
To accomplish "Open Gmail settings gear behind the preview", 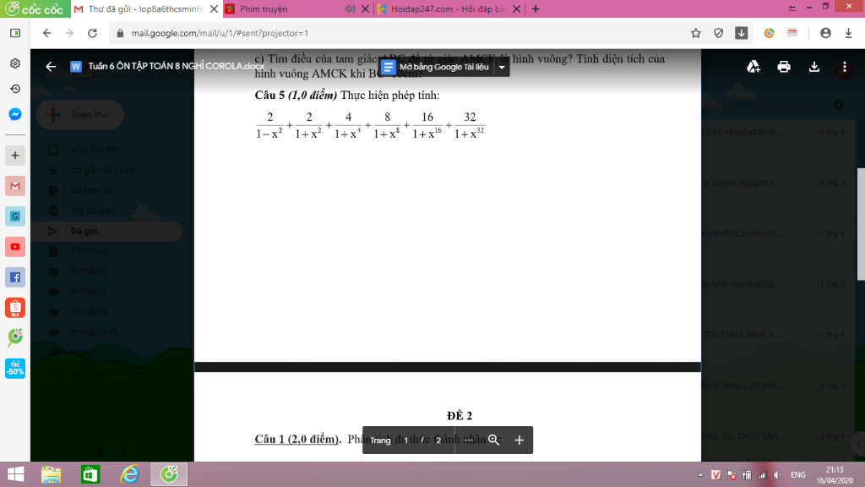I will point(838,104).
